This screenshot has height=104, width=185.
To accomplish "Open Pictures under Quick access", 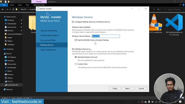I will click(10, 31).
